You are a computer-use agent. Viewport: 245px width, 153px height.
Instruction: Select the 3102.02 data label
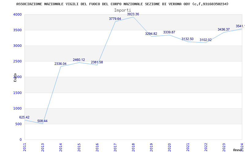[x=205, y=40]
